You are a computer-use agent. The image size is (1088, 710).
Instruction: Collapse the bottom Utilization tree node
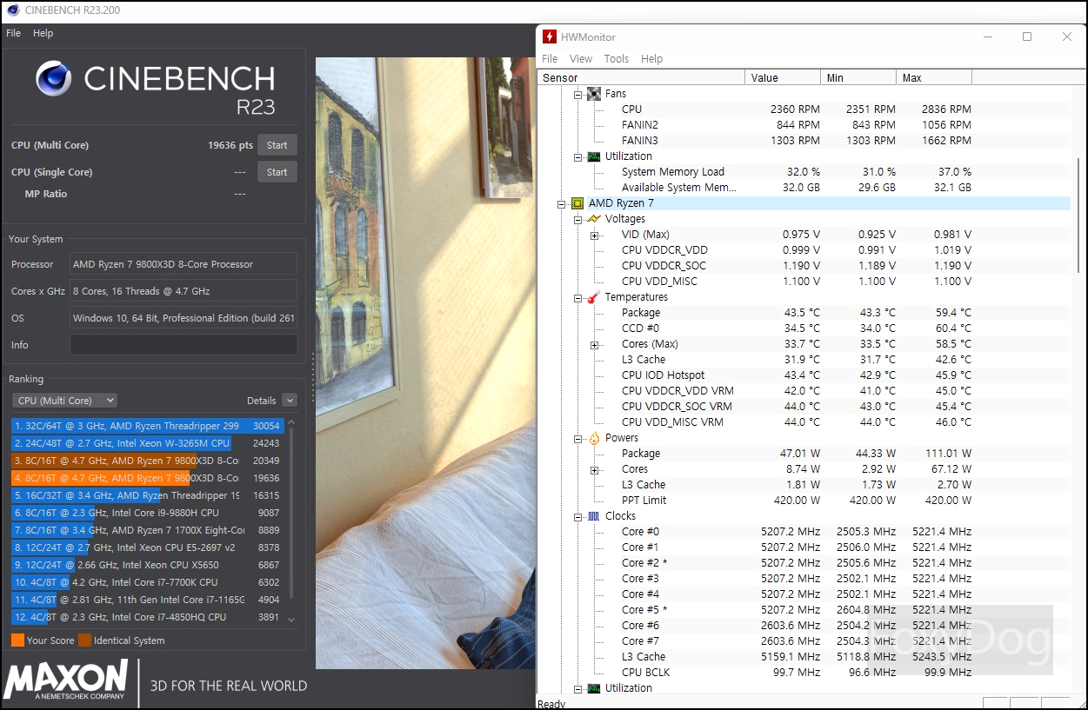click(578, 688)
